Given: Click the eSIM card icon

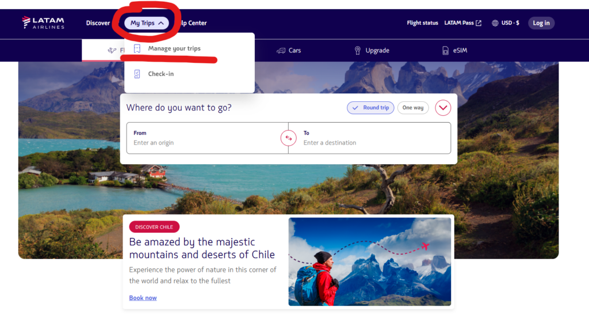Looking at the screenshot, I should [x=445, y=51].
